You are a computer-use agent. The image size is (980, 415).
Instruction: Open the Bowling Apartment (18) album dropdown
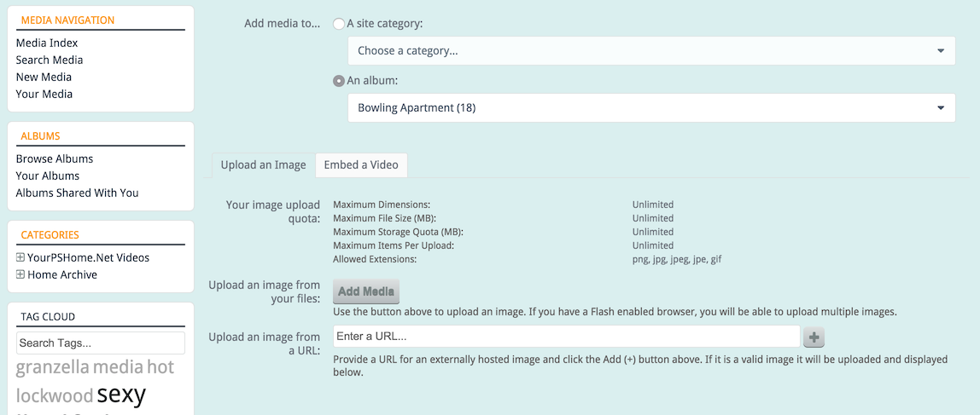click(x=651, y=108)
